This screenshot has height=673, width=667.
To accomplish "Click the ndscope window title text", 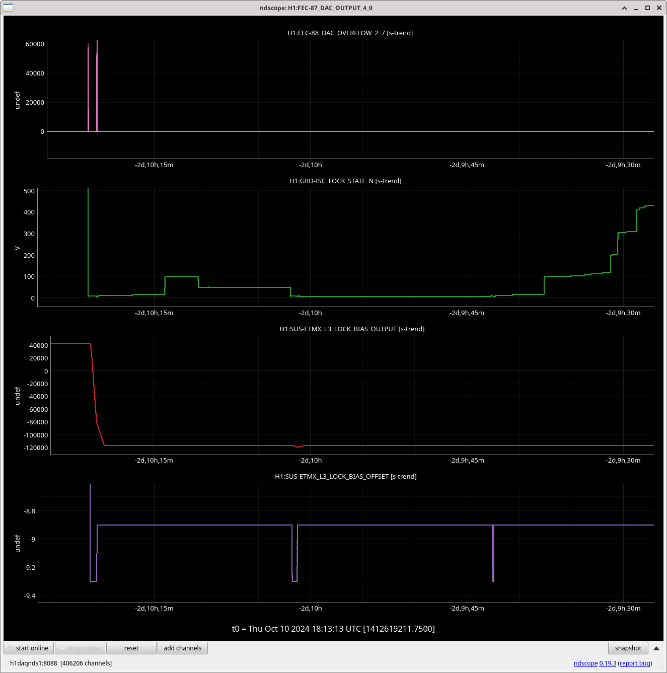I will click(x=316, y=8).
